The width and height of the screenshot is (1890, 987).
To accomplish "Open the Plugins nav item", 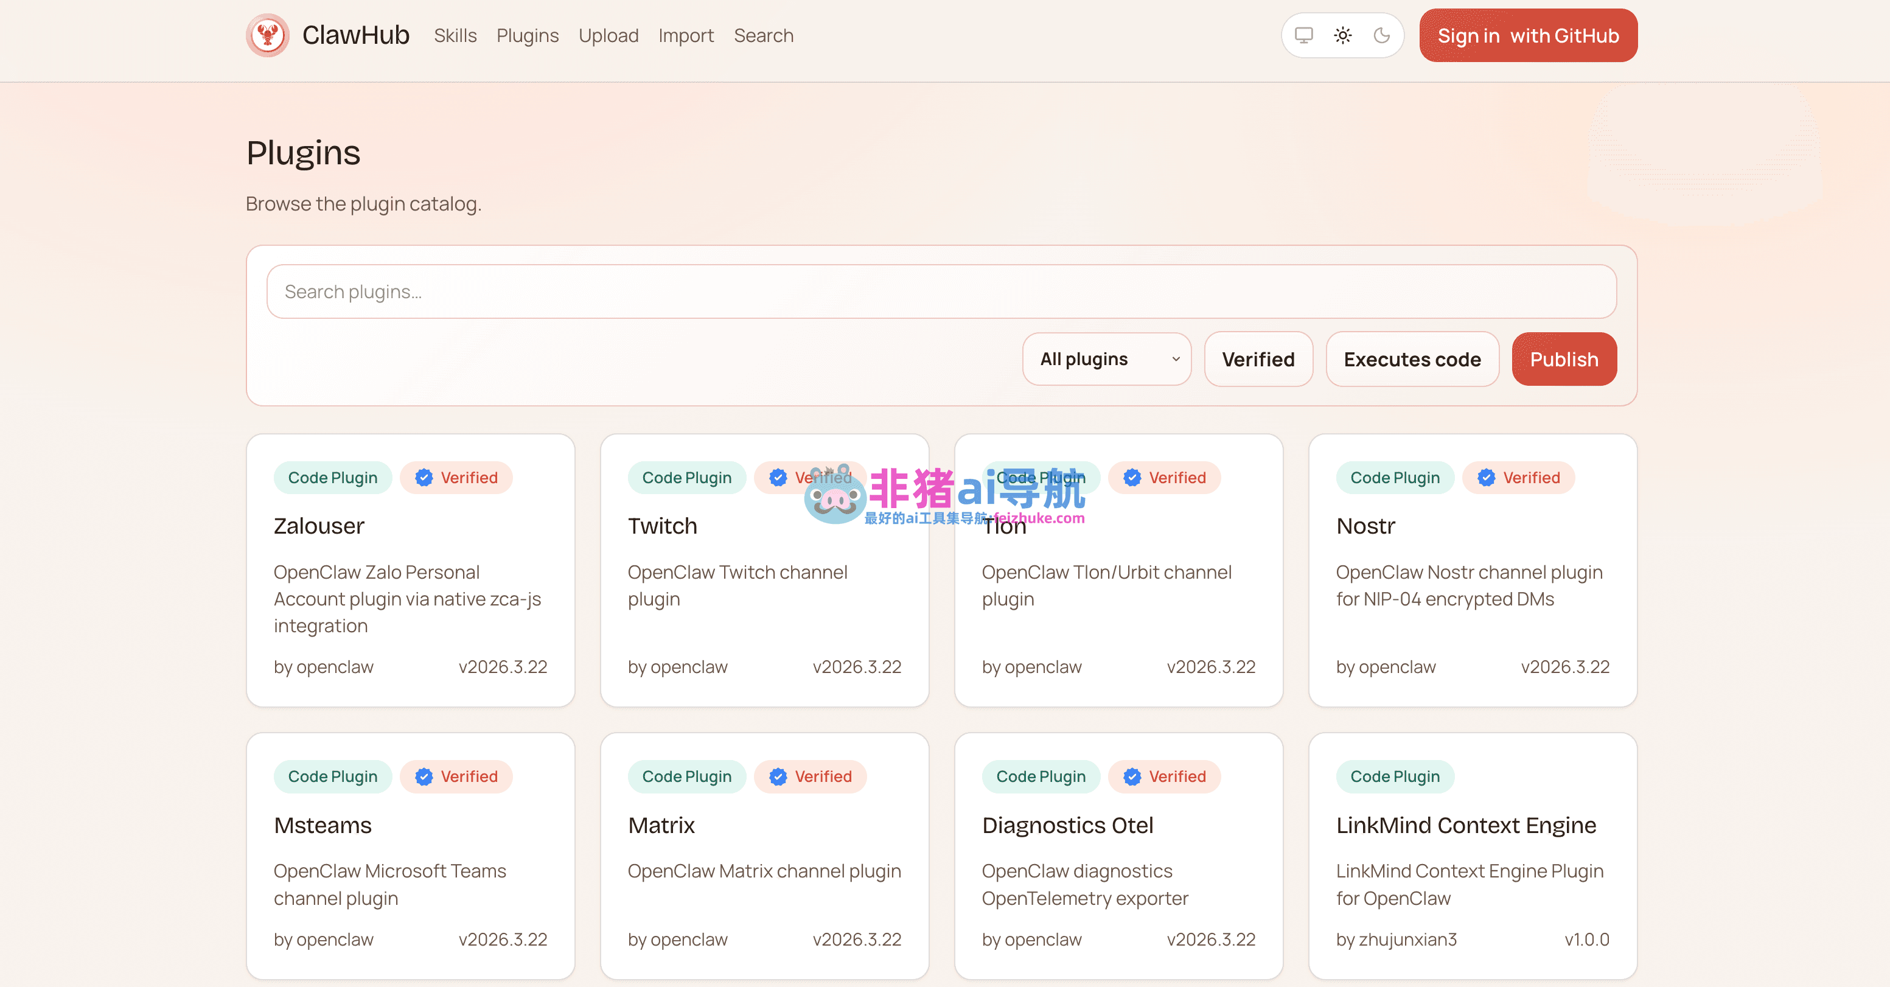I will [x=528, y=35].
